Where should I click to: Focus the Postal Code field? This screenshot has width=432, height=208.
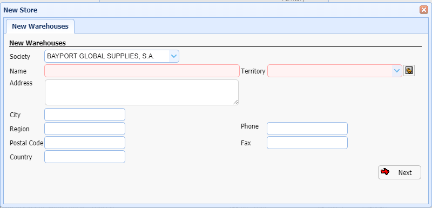point(85,143)
